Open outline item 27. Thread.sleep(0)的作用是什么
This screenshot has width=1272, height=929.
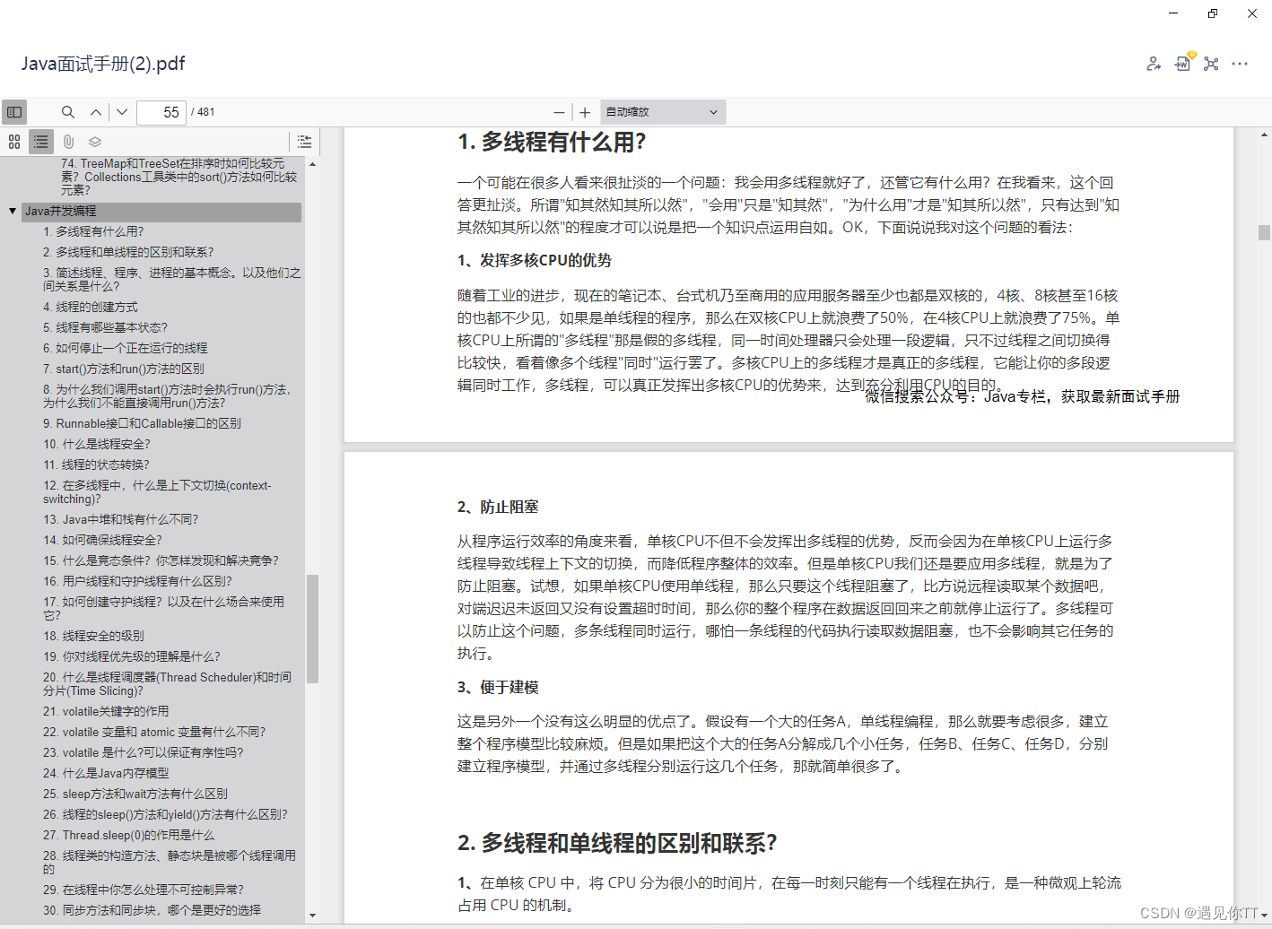[x=129, y=835]
